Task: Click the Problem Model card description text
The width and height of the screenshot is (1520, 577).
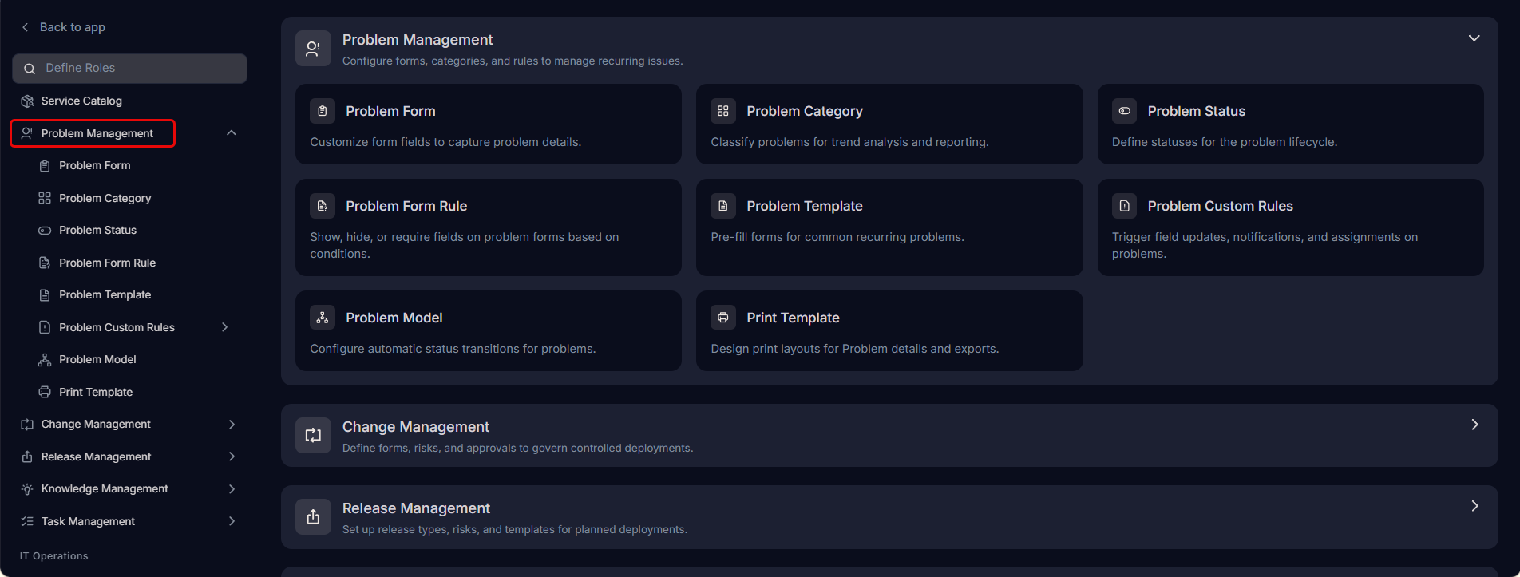Action: (453, 349)
